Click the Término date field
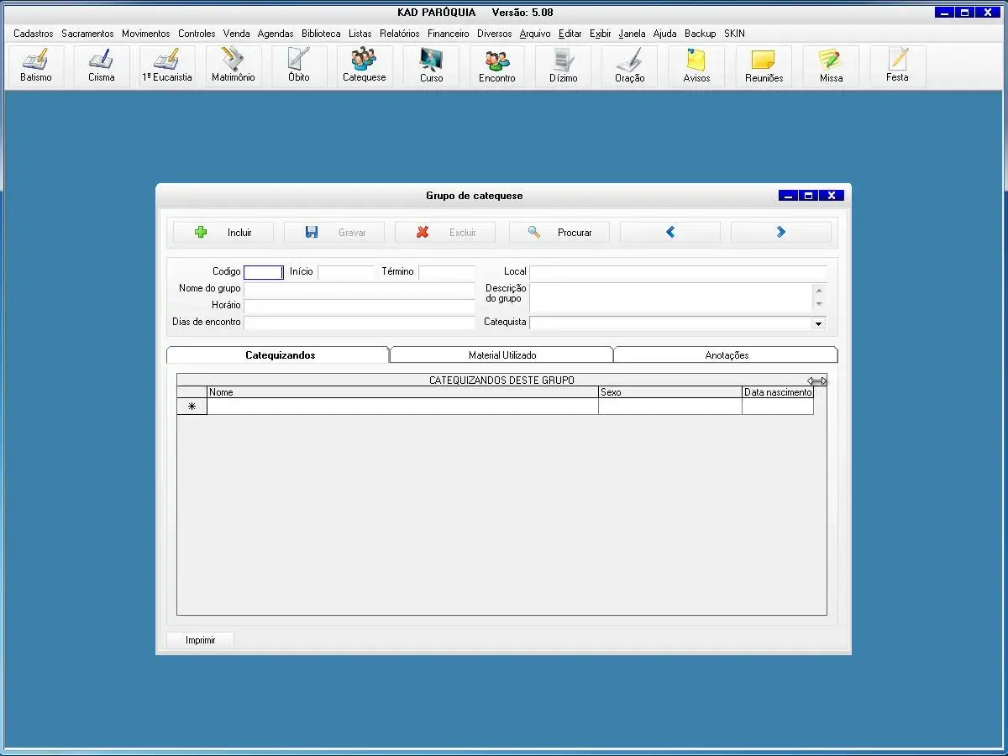Image resolution: width=1008 pixels, height=756 pixels. (x=447, y=272)
